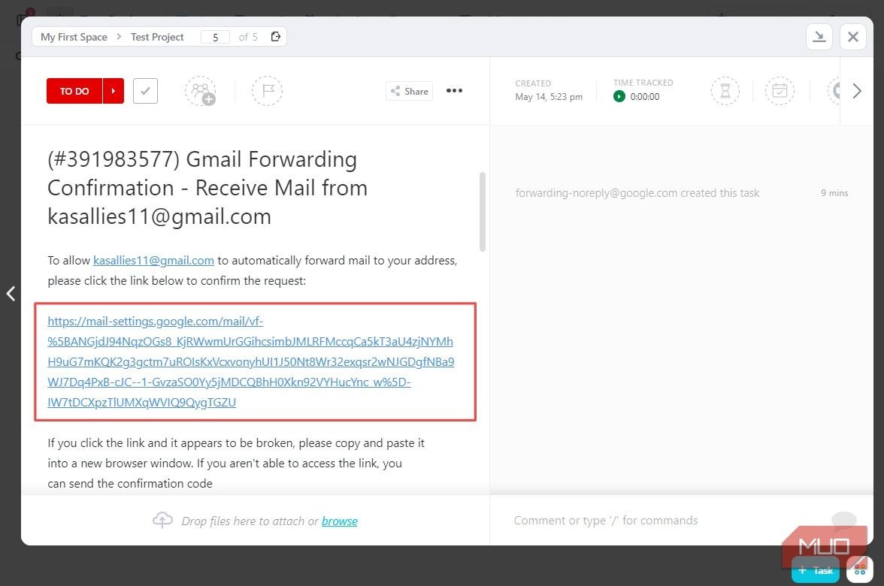Expand more header fields with right chevron
The image size is (884, 586).
857,91
